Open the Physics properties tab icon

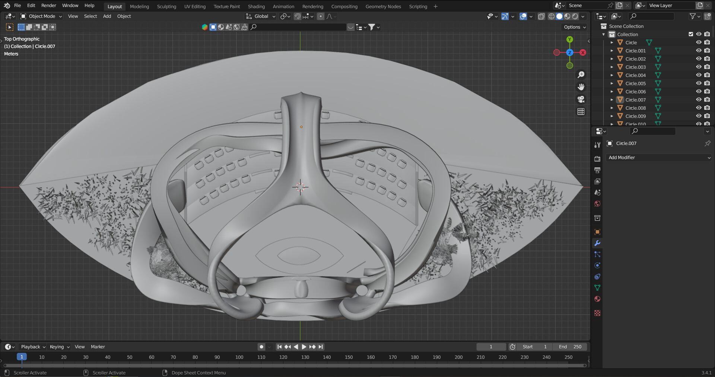[x=597, y=265]
